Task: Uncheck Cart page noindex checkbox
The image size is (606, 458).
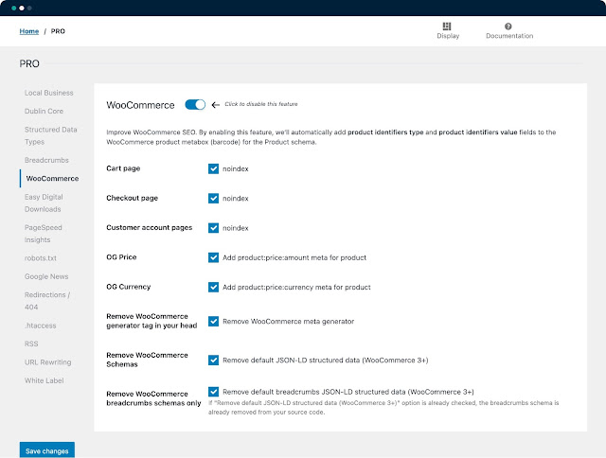Action: pos(213,168)
